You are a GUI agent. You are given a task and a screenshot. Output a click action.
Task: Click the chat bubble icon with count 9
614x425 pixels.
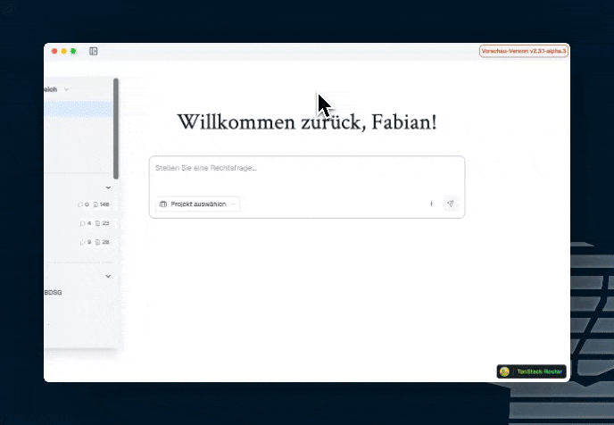[x=82, y=242]
